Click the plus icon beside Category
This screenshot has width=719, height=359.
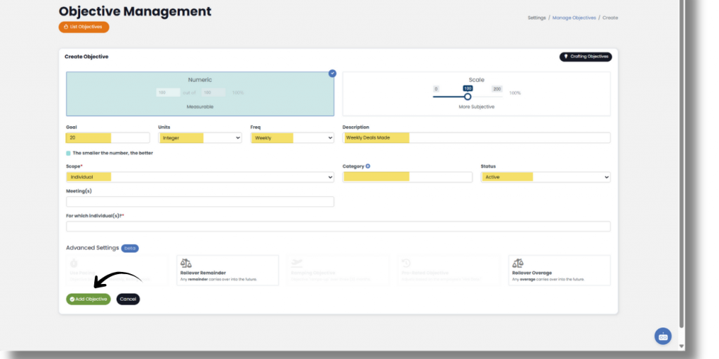click(368, 166)
